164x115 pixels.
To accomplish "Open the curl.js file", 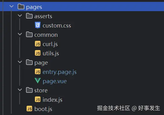I will tap(50, 44).
